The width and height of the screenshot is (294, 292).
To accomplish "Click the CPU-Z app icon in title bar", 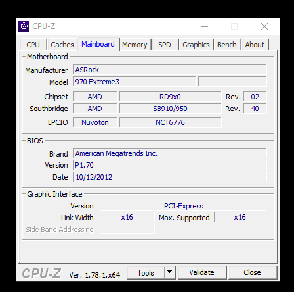I will click(x=24, y=26).
